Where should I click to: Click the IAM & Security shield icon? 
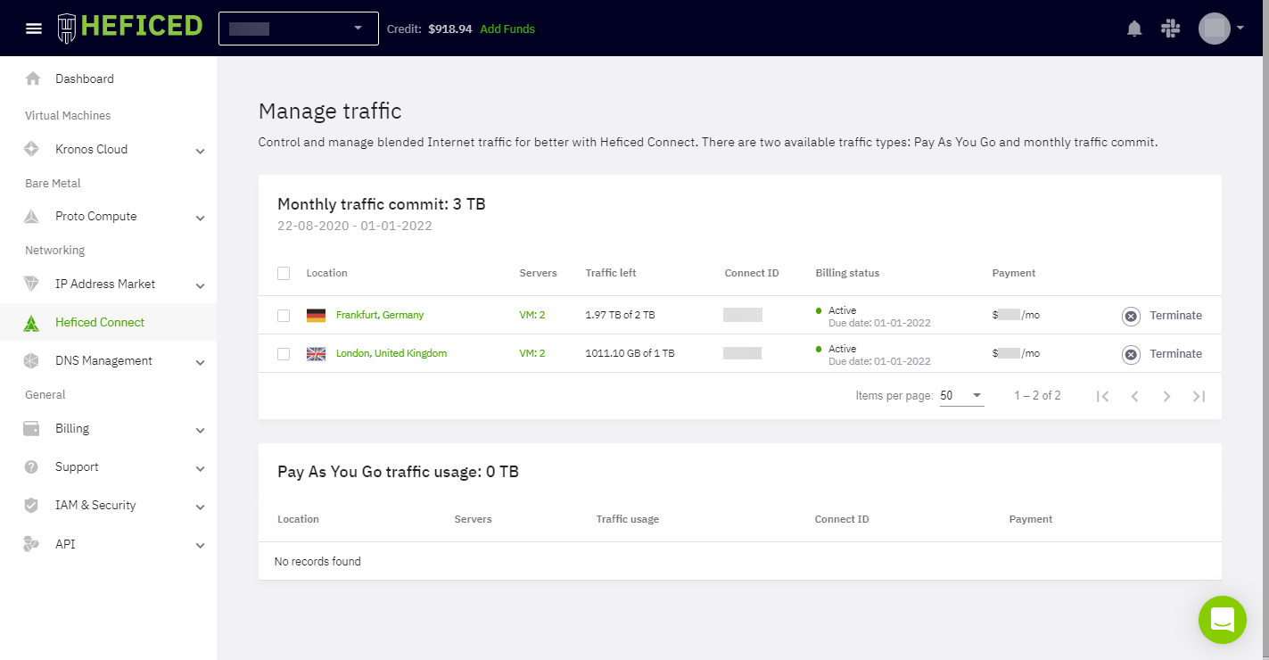click(32, 505)
